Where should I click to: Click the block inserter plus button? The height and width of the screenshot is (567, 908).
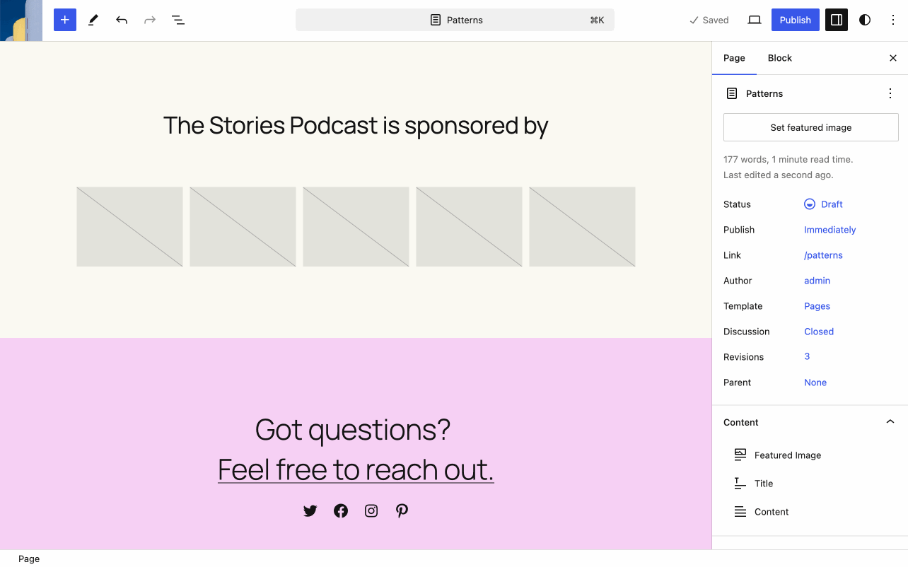pyautogui.click(x=64, y=20)
